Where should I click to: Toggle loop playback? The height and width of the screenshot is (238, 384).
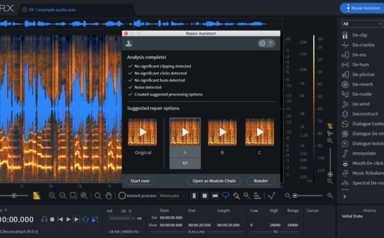pyautogui.click(x=86, y=219)
